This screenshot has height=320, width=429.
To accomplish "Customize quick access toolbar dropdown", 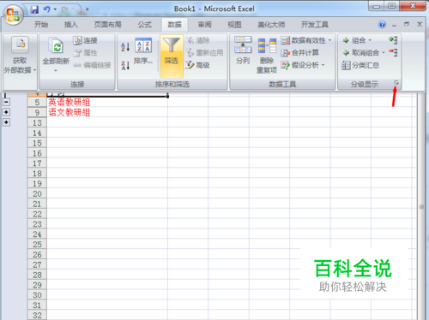I will click(x=88, y=9).
